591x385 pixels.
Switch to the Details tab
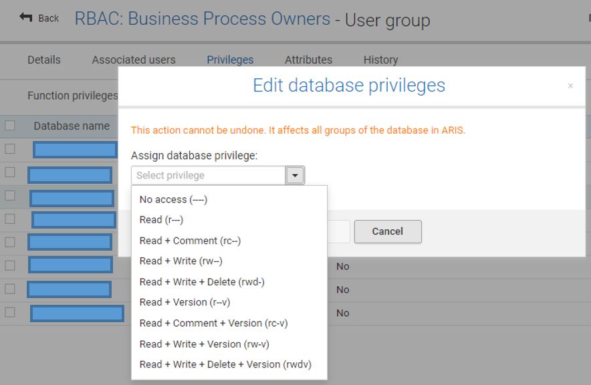click(x=44, y=60)
